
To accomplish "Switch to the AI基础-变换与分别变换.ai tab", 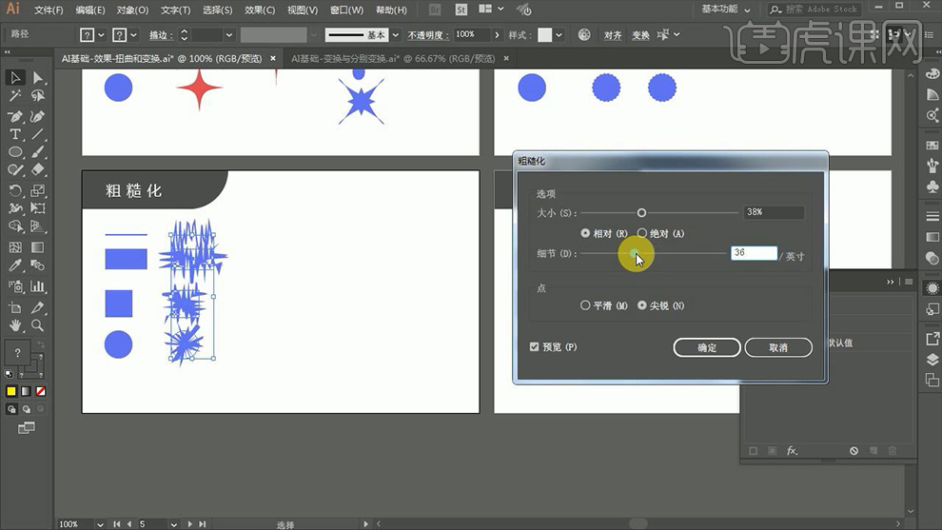I will pos(393,58).
